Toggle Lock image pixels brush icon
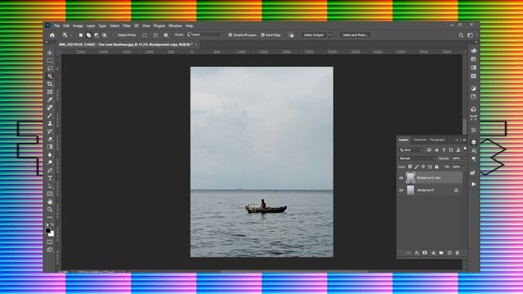Image resolution: width=523 pixels, height=294 pixels. click(417, 167)
